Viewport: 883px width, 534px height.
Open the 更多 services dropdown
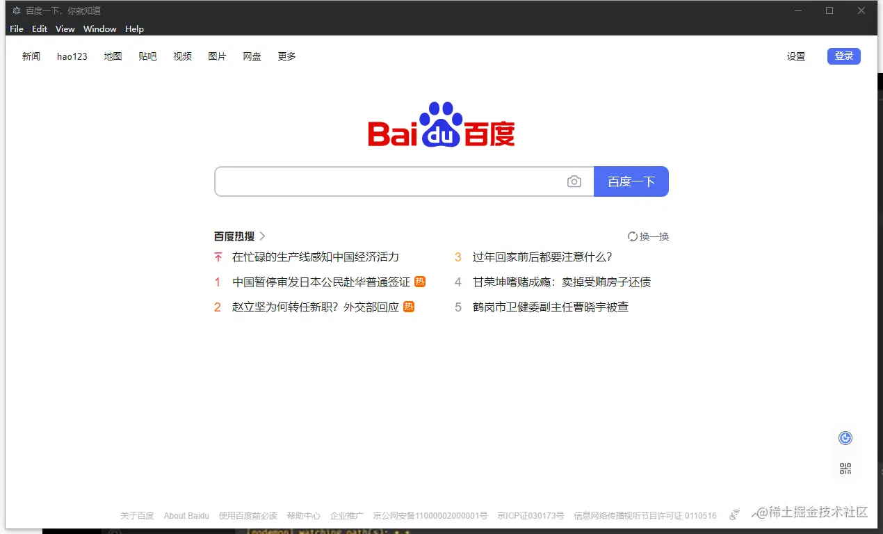[286, 56]
